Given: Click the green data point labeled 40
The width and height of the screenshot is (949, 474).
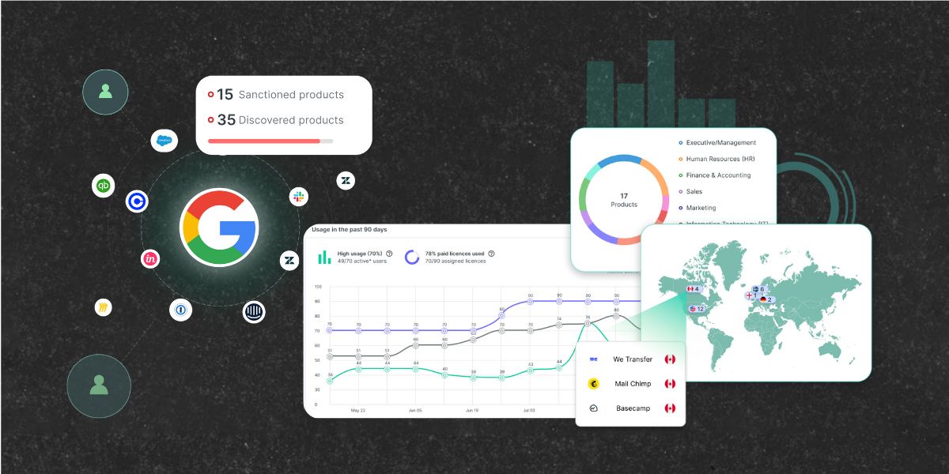Looking at the screenshot, I should coord(444,374).
